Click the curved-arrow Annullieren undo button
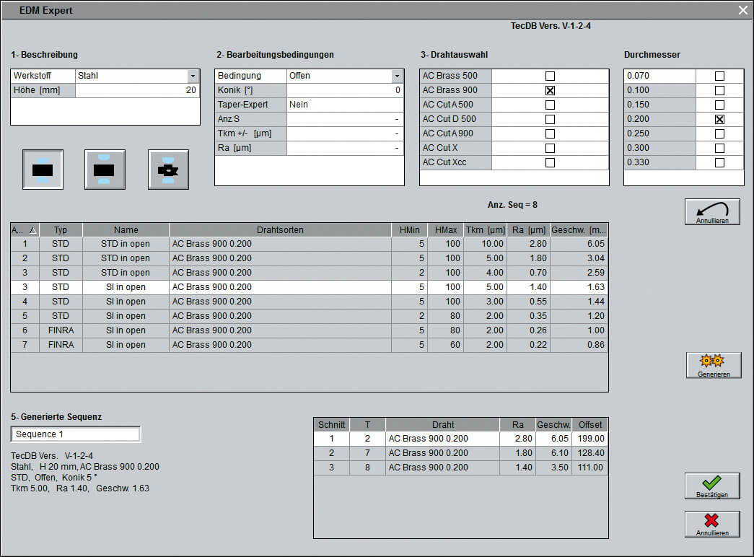This screenshot has width=754, height=557. (x=711, y=212)
